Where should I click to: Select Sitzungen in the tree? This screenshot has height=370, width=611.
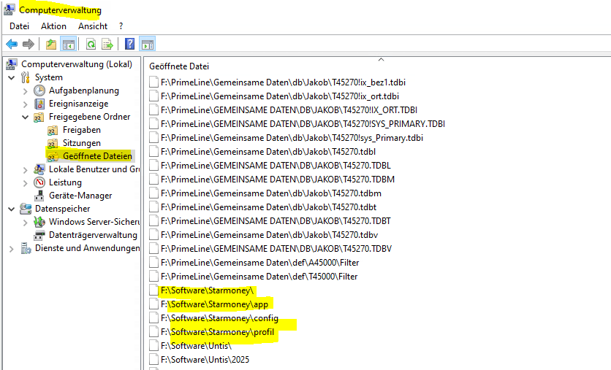[82, 143]
